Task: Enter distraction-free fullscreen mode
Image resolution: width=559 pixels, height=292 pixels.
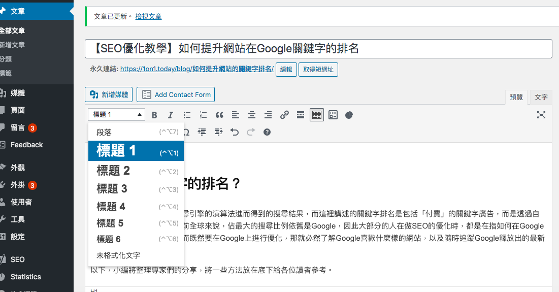Action: [x=541, y=115]
